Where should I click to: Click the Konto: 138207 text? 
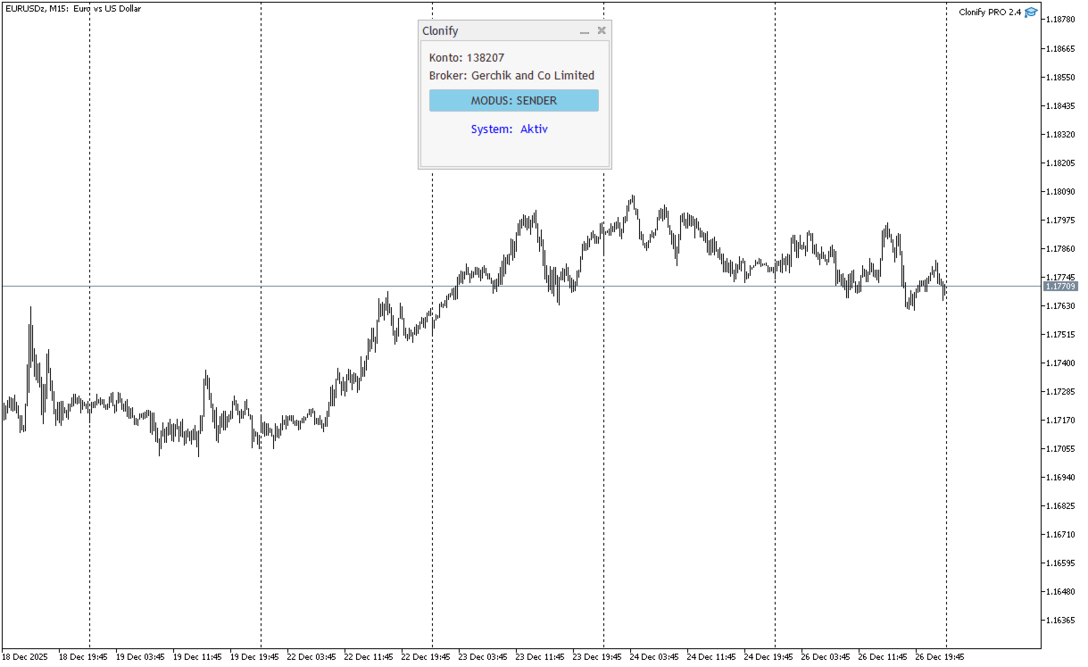(x=467, y=57)
